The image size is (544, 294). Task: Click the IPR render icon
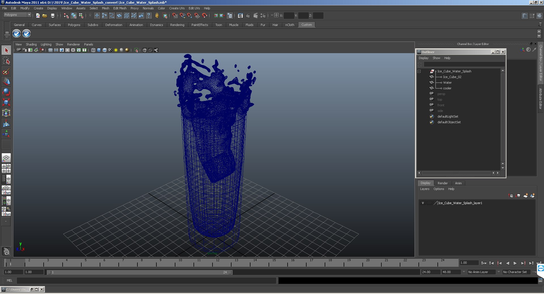pyautogui.click(x=256, y=16)
